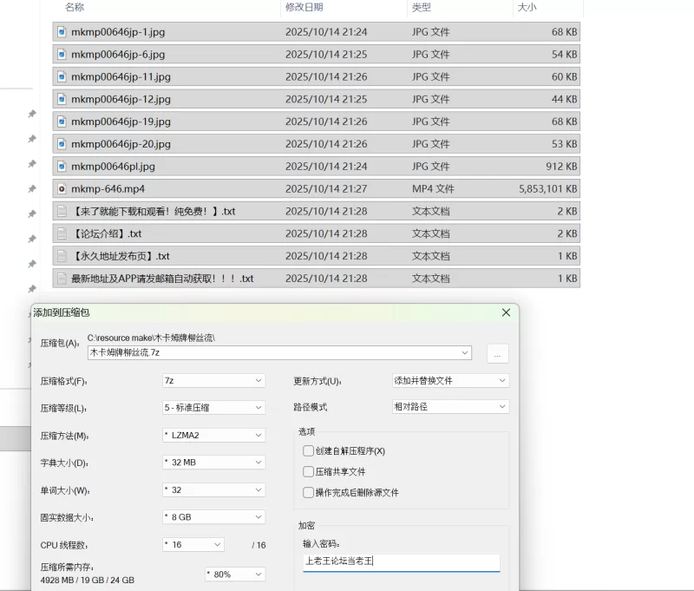Click the "..." browse button beside archive name
This screenshot has width=694, height=591.
tap(497, 353)
